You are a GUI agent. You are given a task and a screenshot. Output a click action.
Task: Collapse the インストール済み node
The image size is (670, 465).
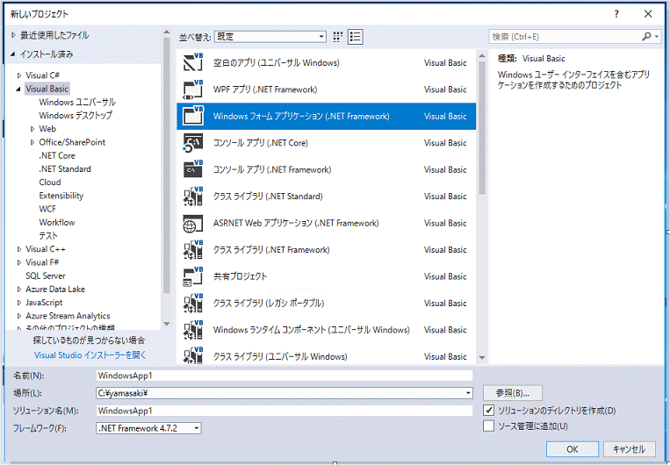click(13, 54)
